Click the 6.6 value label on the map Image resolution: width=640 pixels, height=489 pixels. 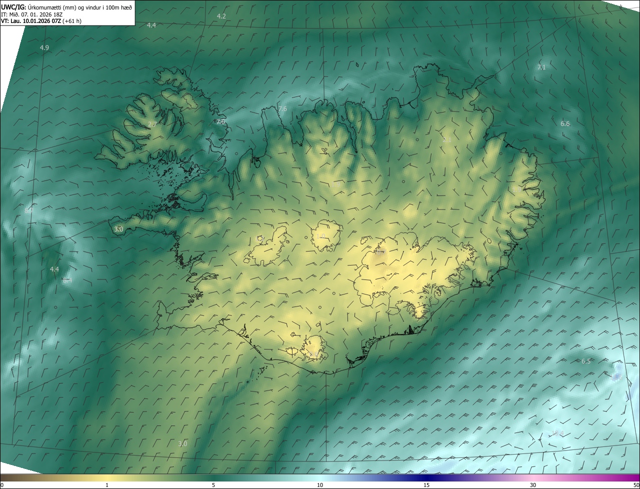[x=565, y=123]
